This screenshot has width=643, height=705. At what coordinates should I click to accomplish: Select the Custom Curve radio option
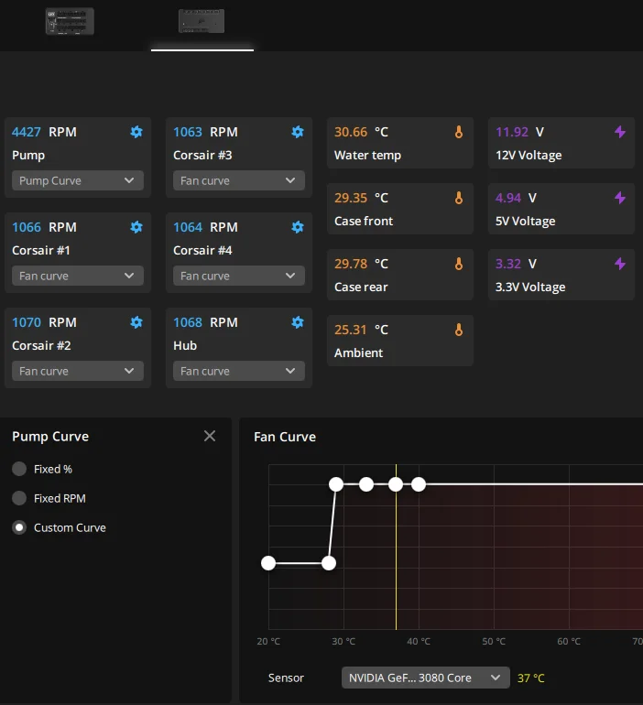click(x=19, y=527)
